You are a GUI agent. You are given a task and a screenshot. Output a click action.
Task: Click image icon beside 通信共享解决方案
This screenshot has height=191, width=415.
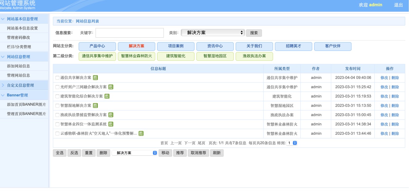click(95, 78)
